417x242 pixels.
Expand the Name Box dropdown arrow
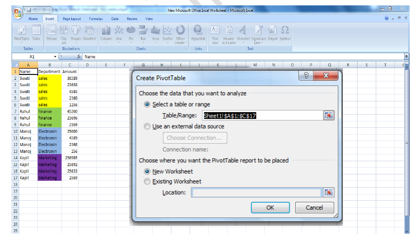point(55,57)
